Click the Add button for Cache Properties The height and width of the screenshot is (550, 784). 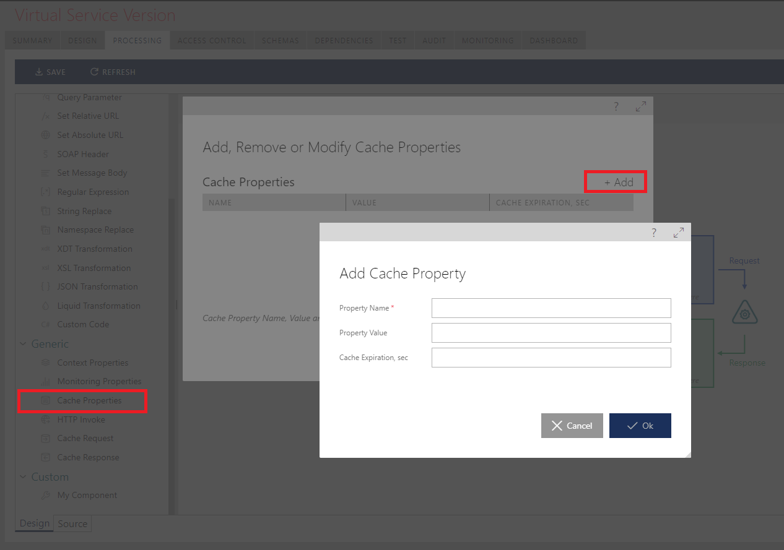615,181
